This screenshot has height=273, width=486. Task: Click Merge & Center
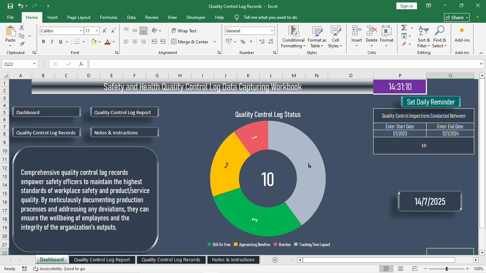tap(190, 42)
